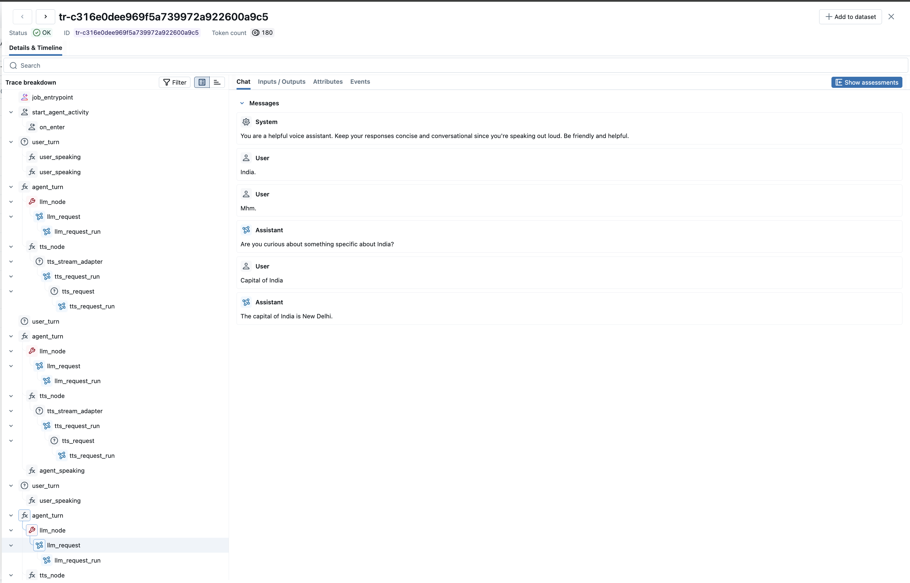Click the first llm_node wrench icon

[32, 202]
